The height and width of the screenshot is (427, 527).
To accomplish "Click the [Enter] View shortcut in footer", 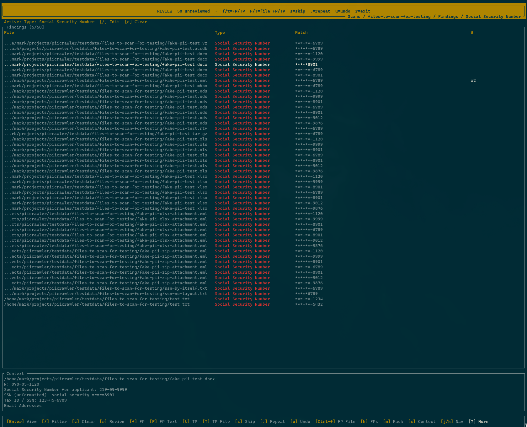I will [x=22, y=421].
